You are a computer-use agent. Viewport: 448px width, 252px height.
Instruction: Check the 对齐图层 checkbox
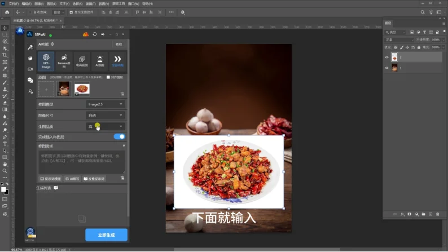click(x=108, y=77)
